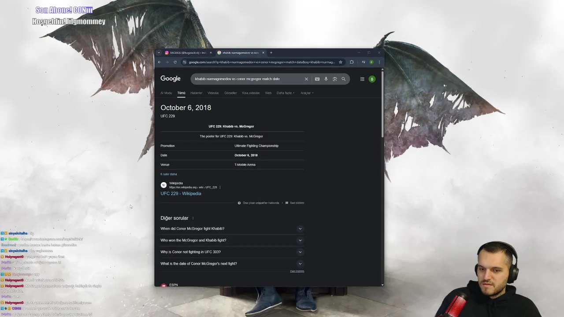
Task: Select the Tümü results tab
Action: click(181, 93)
